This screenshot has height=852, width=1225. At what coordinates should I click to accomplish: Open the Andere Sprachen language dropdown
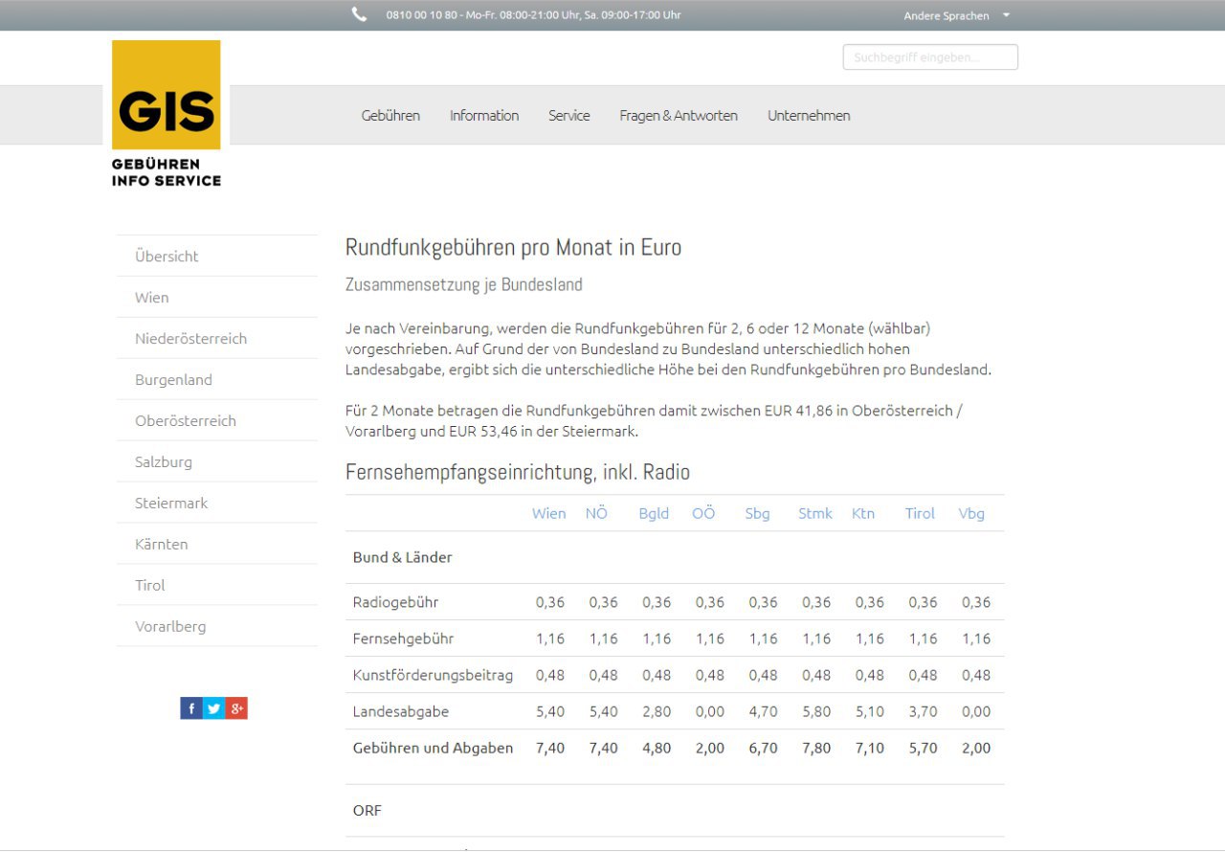point(956,15)
